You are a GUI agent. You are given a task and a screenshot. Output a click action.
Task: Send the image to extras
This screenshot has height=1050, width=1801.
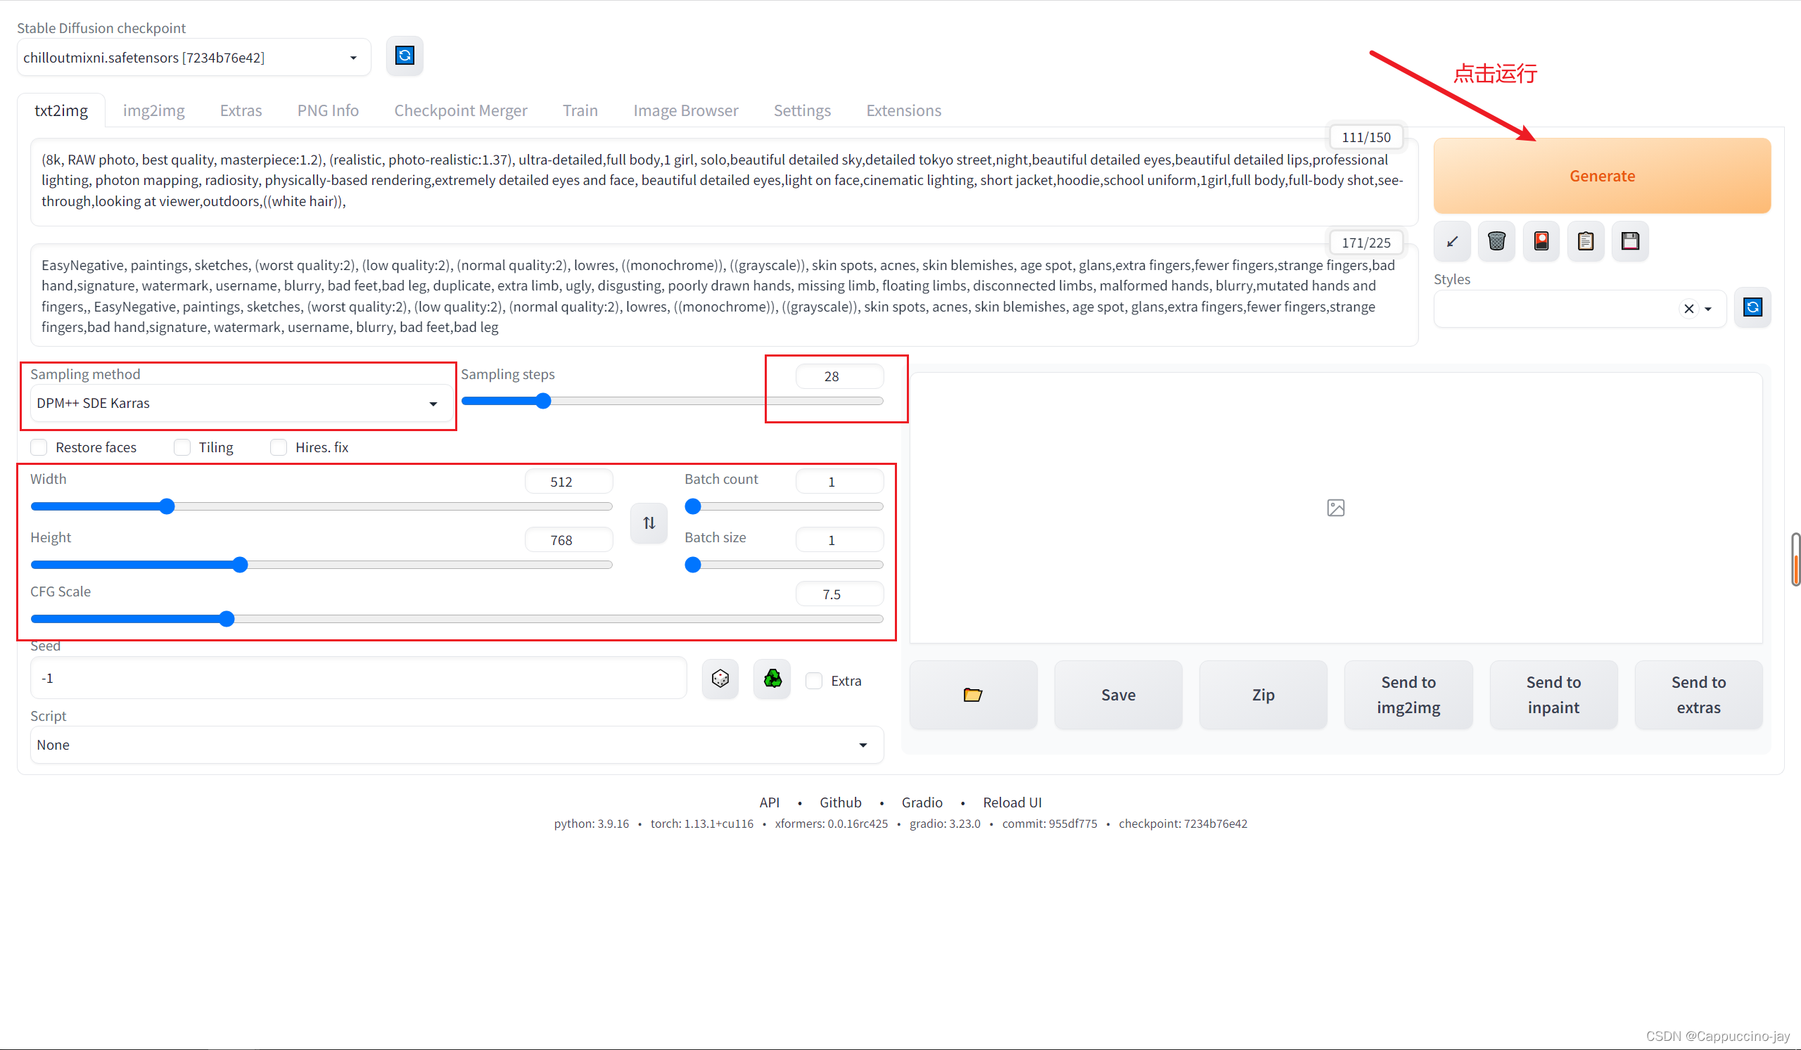1698,695
